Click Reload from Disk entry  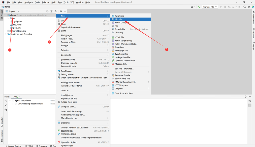pyautogui.click(x=83, y=102)
